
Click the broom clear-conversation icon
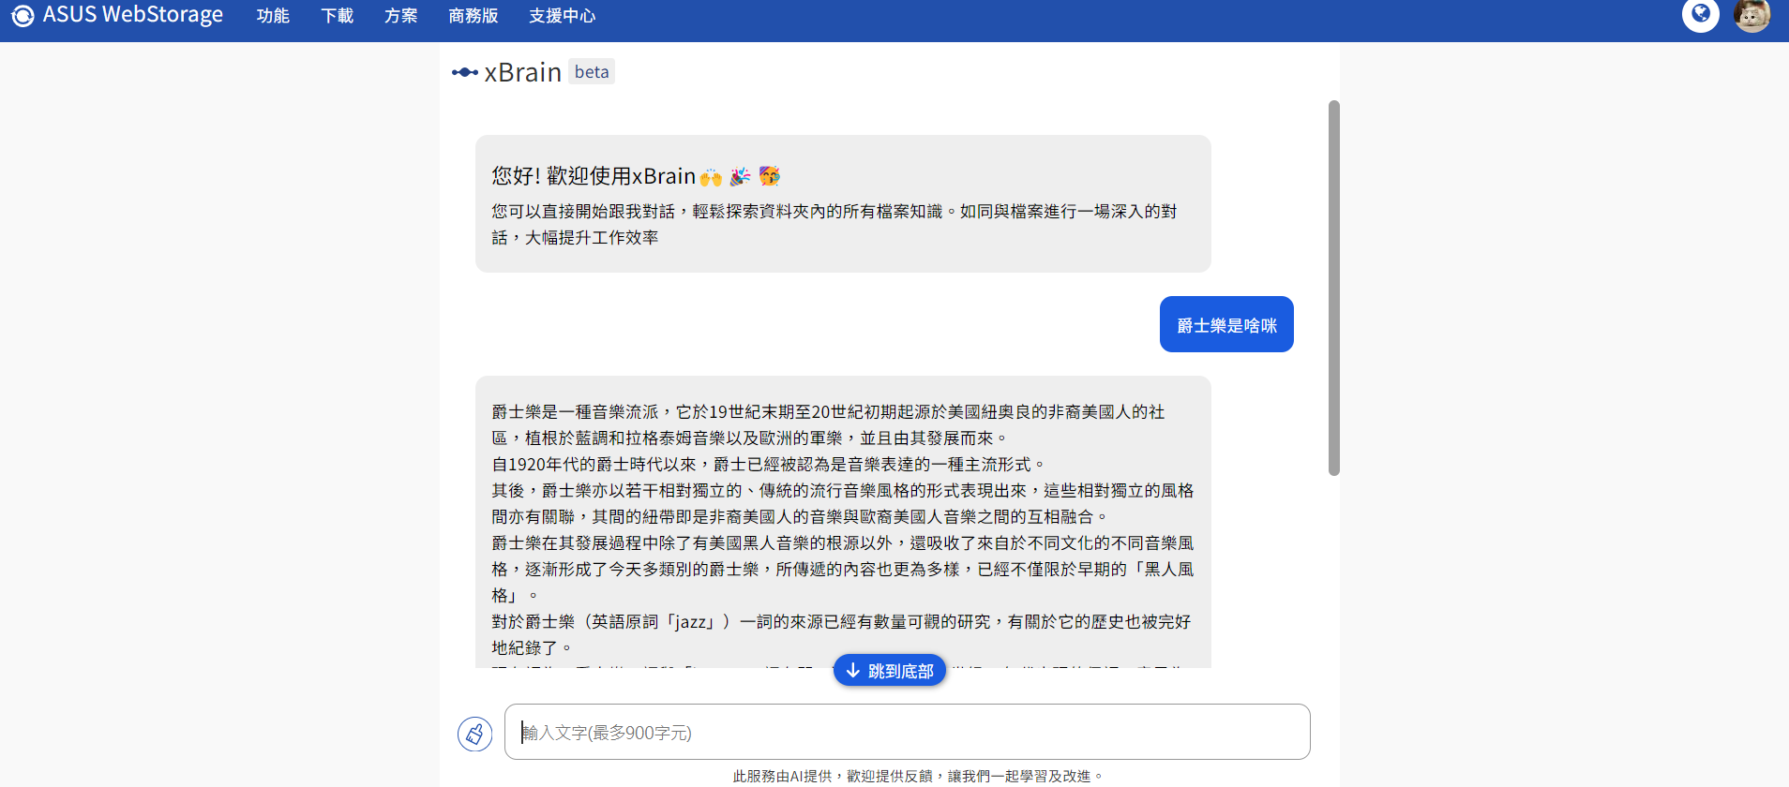474,734
